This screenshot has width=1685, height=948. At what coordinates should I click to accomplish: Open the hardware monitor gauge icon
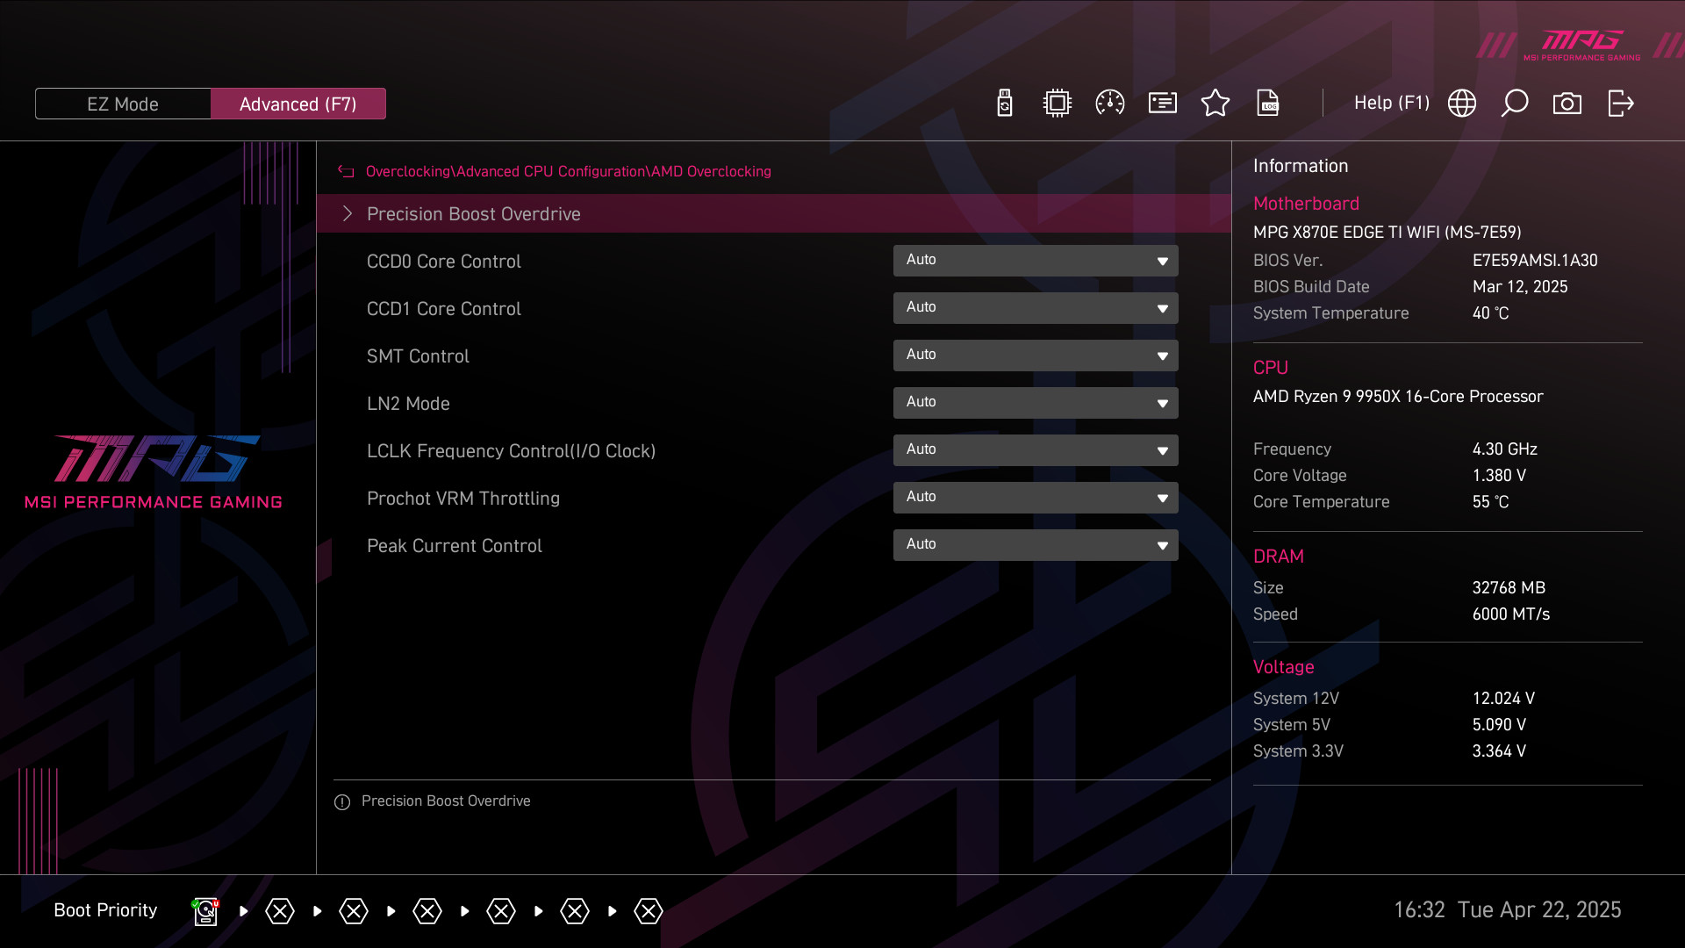coord(1110,103)
